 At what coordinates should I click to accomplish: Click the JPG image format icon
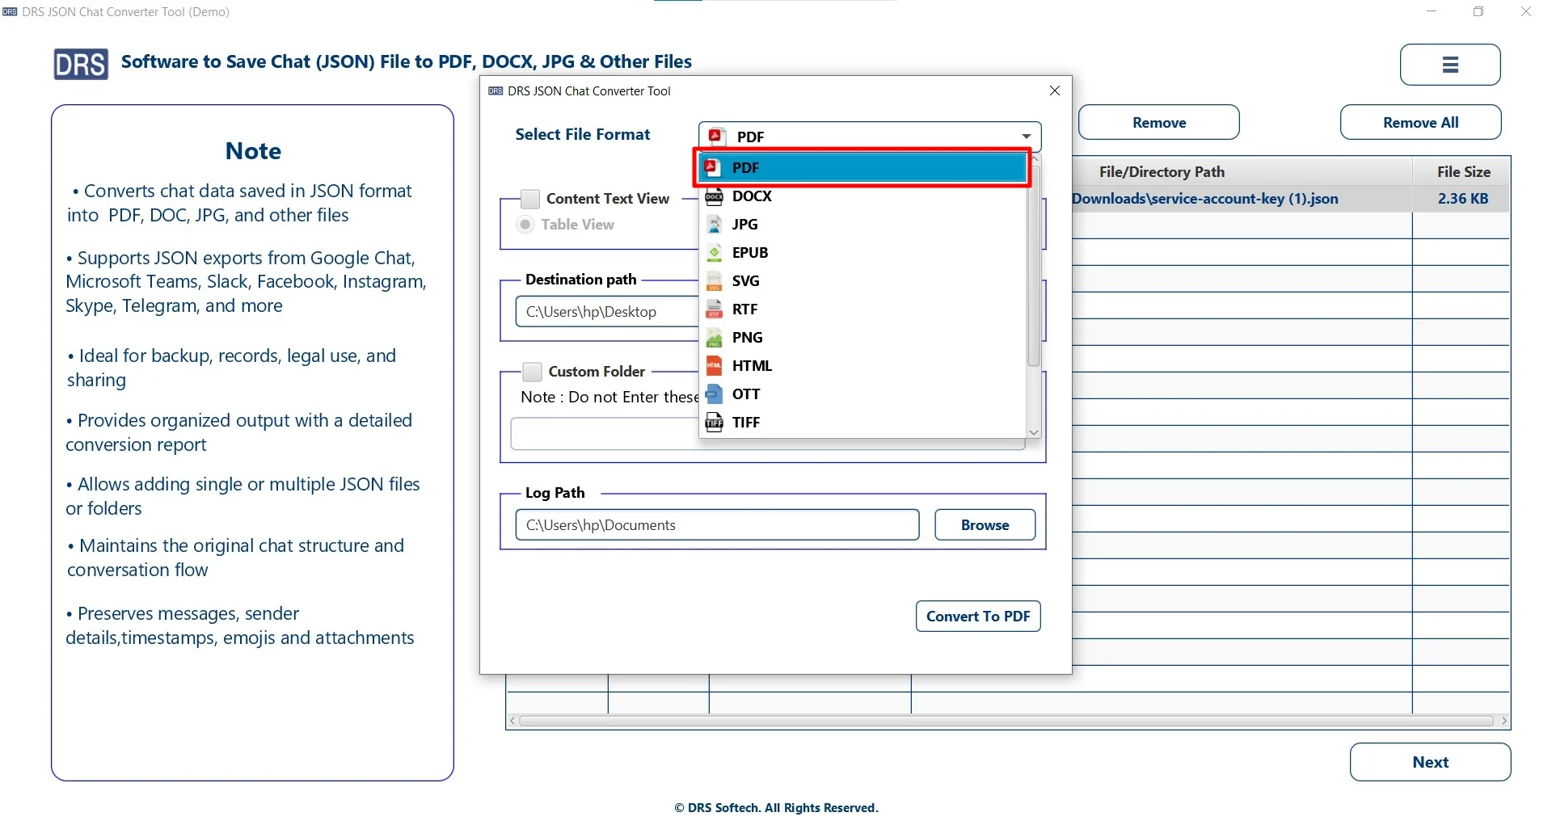coord(715,225)
